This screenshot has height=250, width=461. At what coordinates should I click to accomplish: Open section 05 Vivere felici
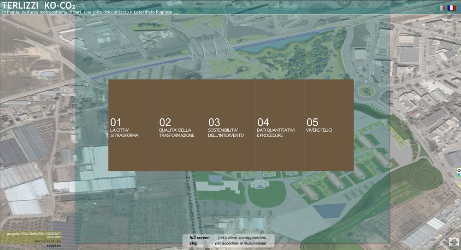pyautogui.click(x=329, y=125)
